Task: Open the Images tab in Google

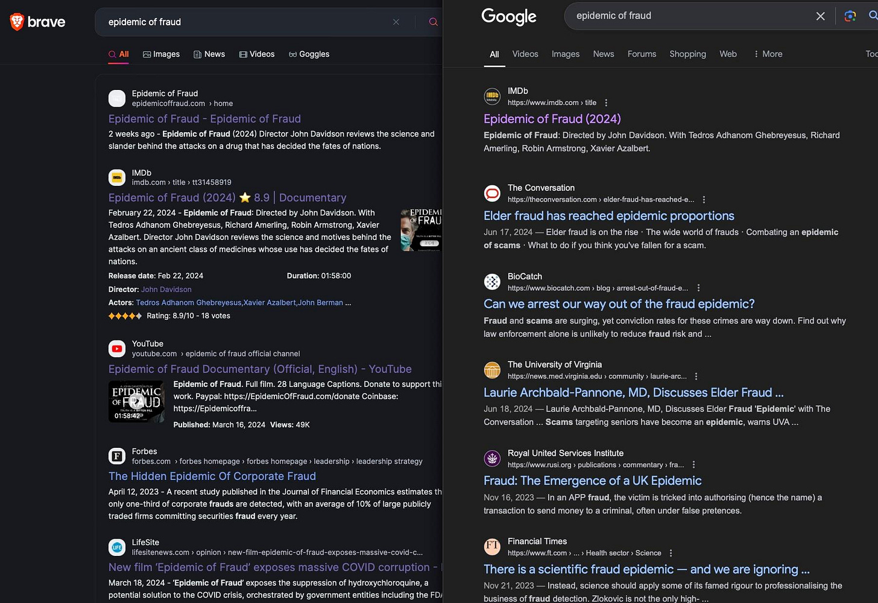Action: (566, 54)
